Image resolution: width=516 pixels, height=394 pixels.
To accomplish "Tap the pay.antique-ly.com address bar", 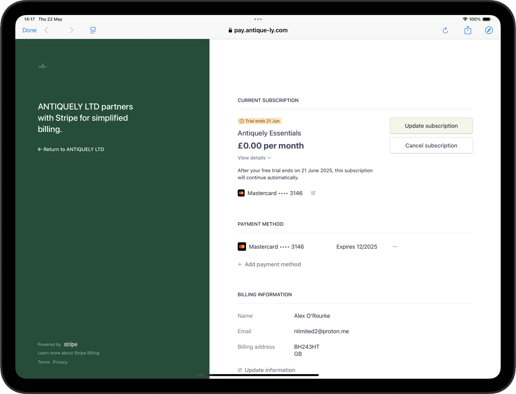I will coord(258,30).
